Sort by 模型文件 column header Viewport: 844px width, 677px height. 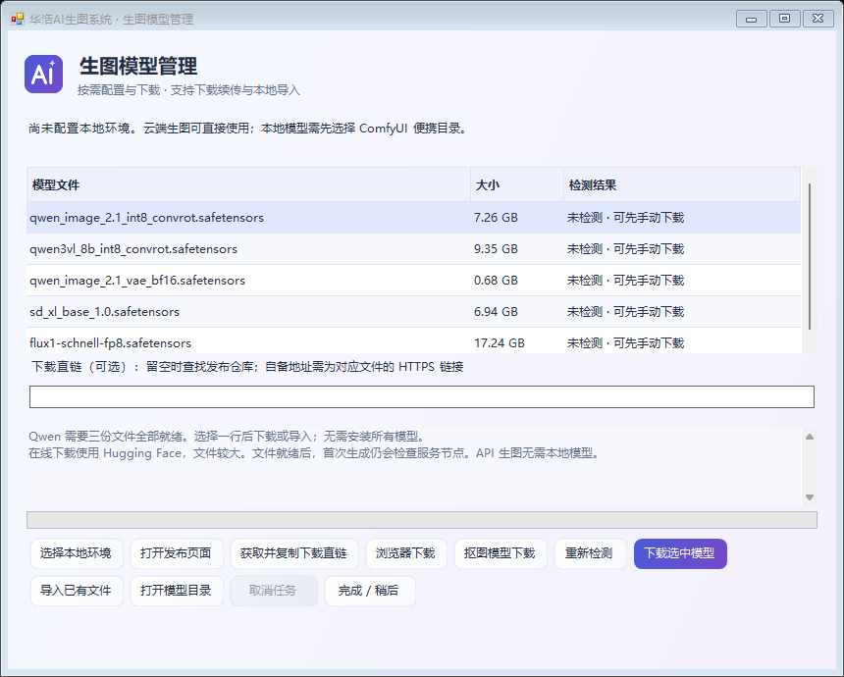click(x=248, y=185)
